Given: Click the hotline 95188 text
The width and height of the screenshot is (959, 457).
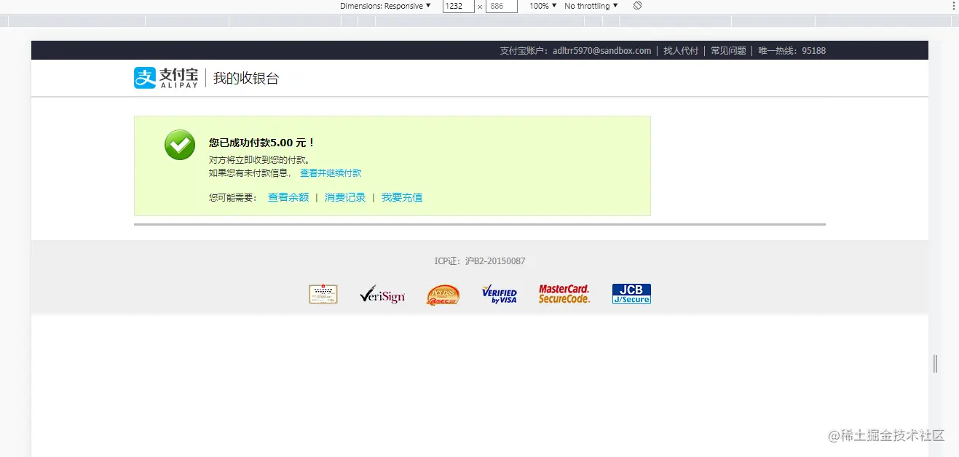Looking at the screenshot, I should tap(813, 51).
